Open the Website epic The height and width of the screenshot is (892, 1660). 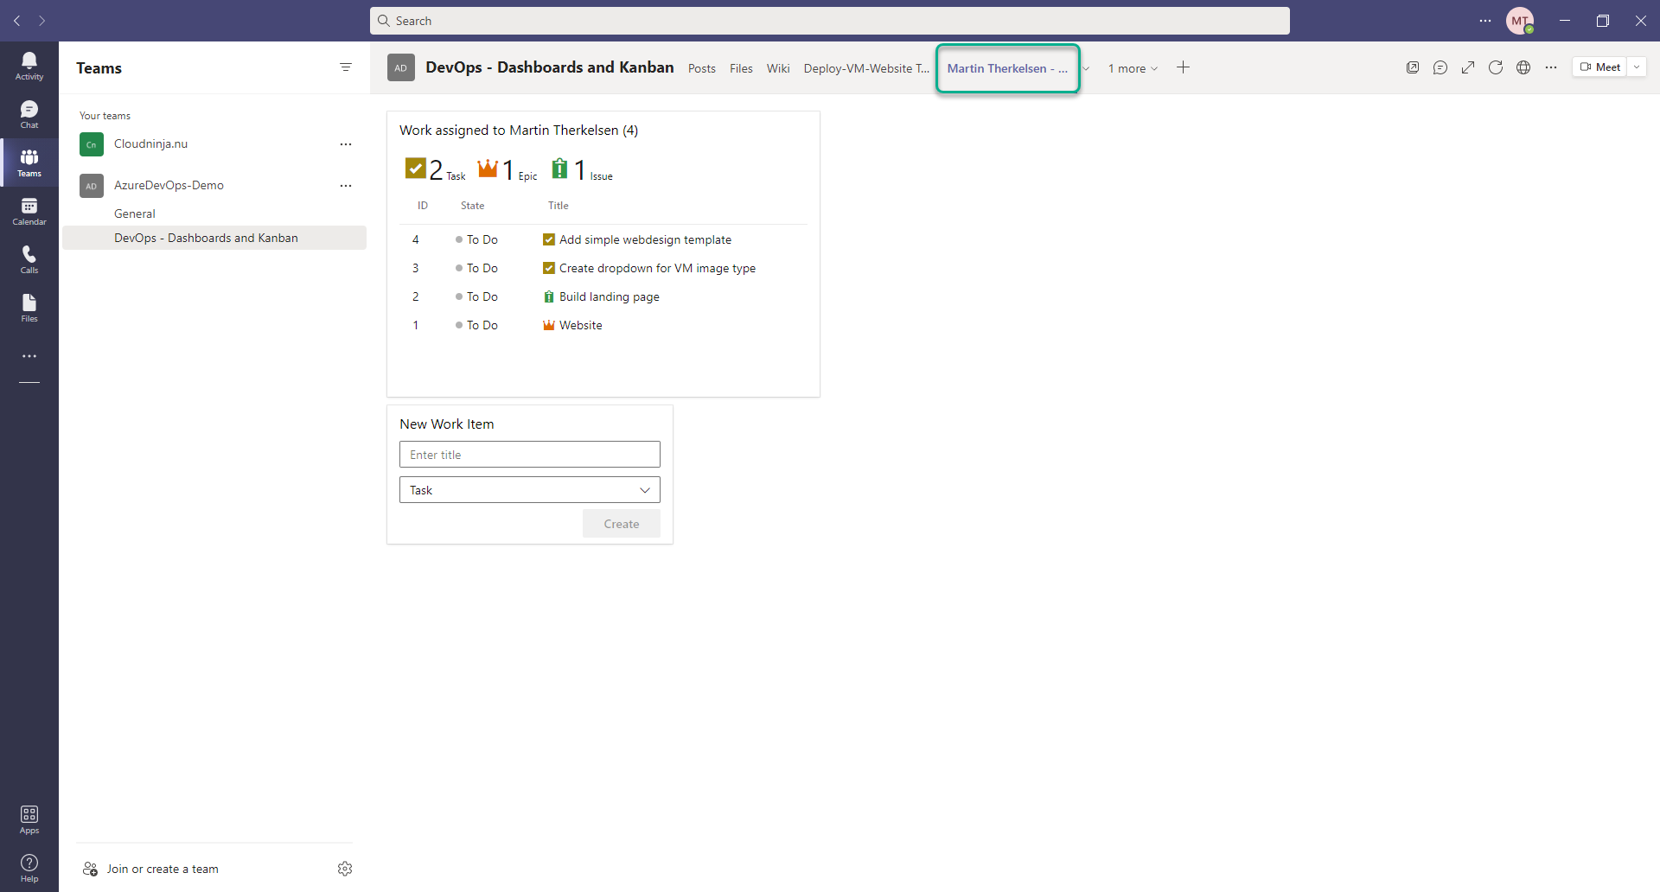coord(580,325)
